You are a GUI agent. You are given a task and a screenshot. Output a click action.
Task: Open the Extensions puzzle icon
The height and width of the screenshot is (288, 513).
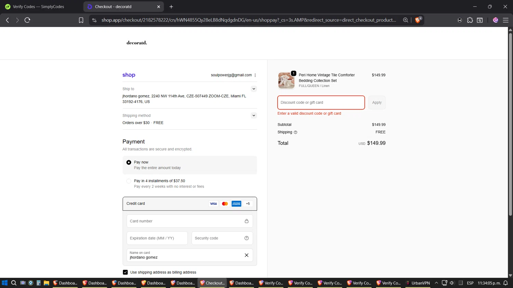point(470,20)
